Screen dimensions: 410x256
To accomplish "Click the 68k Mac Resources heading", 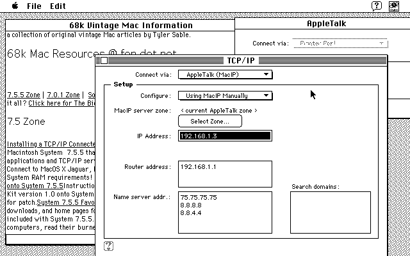I will point(92,54).
